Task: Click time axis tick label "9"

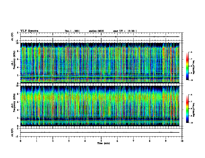Action: 166,141
